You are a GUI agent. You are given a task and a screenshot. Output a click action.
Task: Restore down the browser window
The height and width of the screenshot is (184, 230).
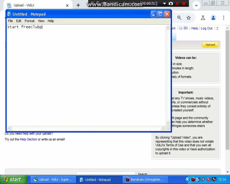tap(213, 3)
